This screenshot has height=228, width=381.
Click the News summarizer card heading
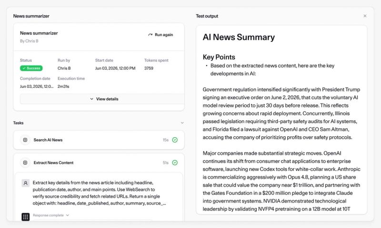[39, 33]
